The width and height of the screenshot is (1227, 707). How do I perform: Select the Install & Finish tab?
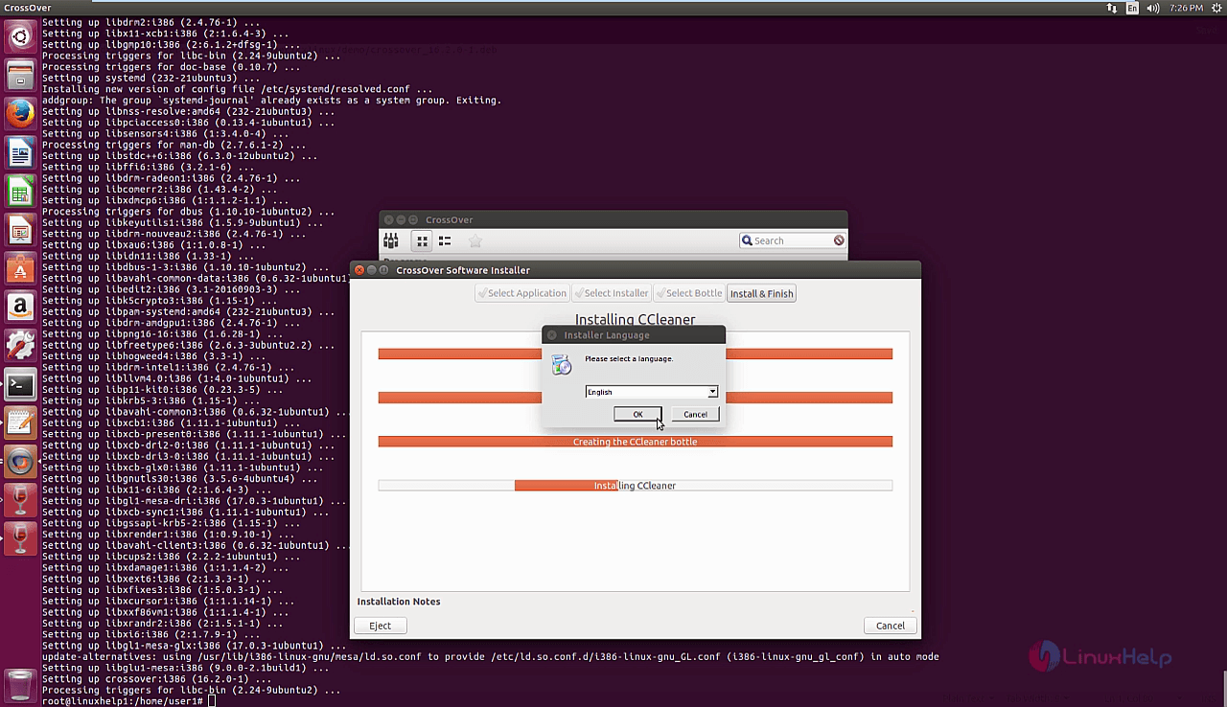click(761, 293)
